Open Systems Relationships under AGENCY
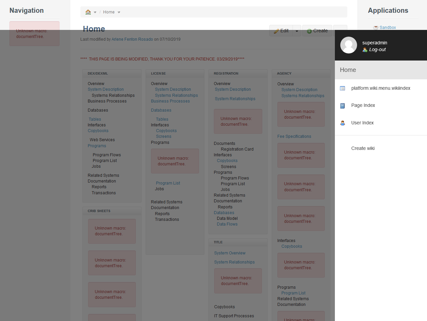427x321 pixels. 303,96
